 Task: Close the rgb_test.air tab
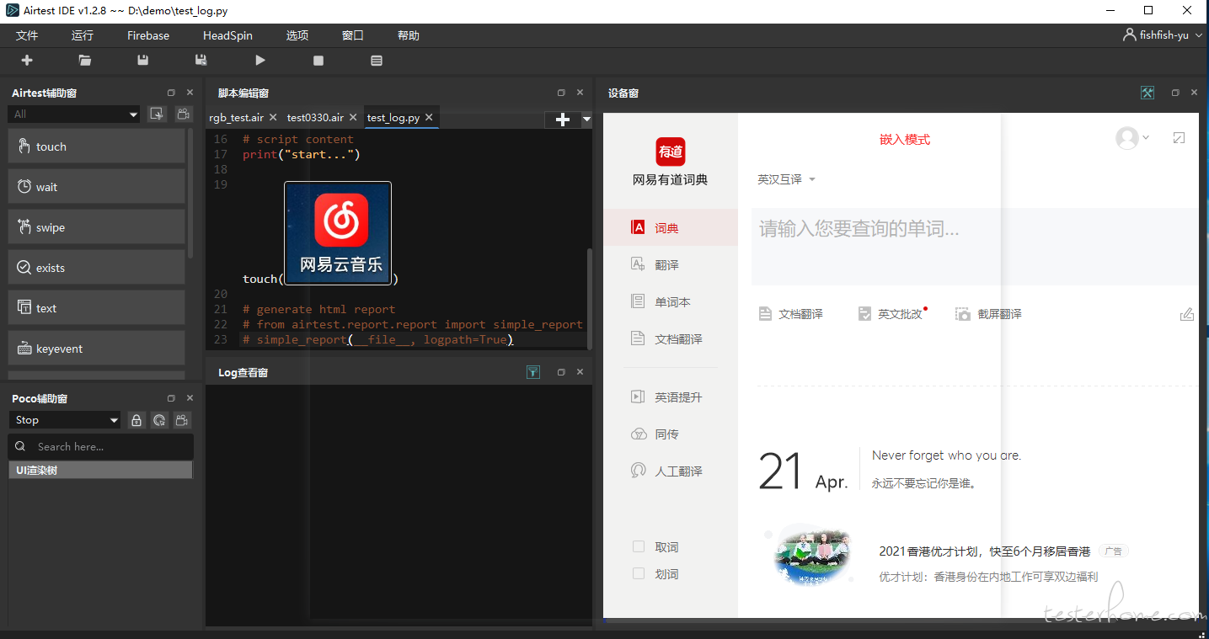point(272,118)
